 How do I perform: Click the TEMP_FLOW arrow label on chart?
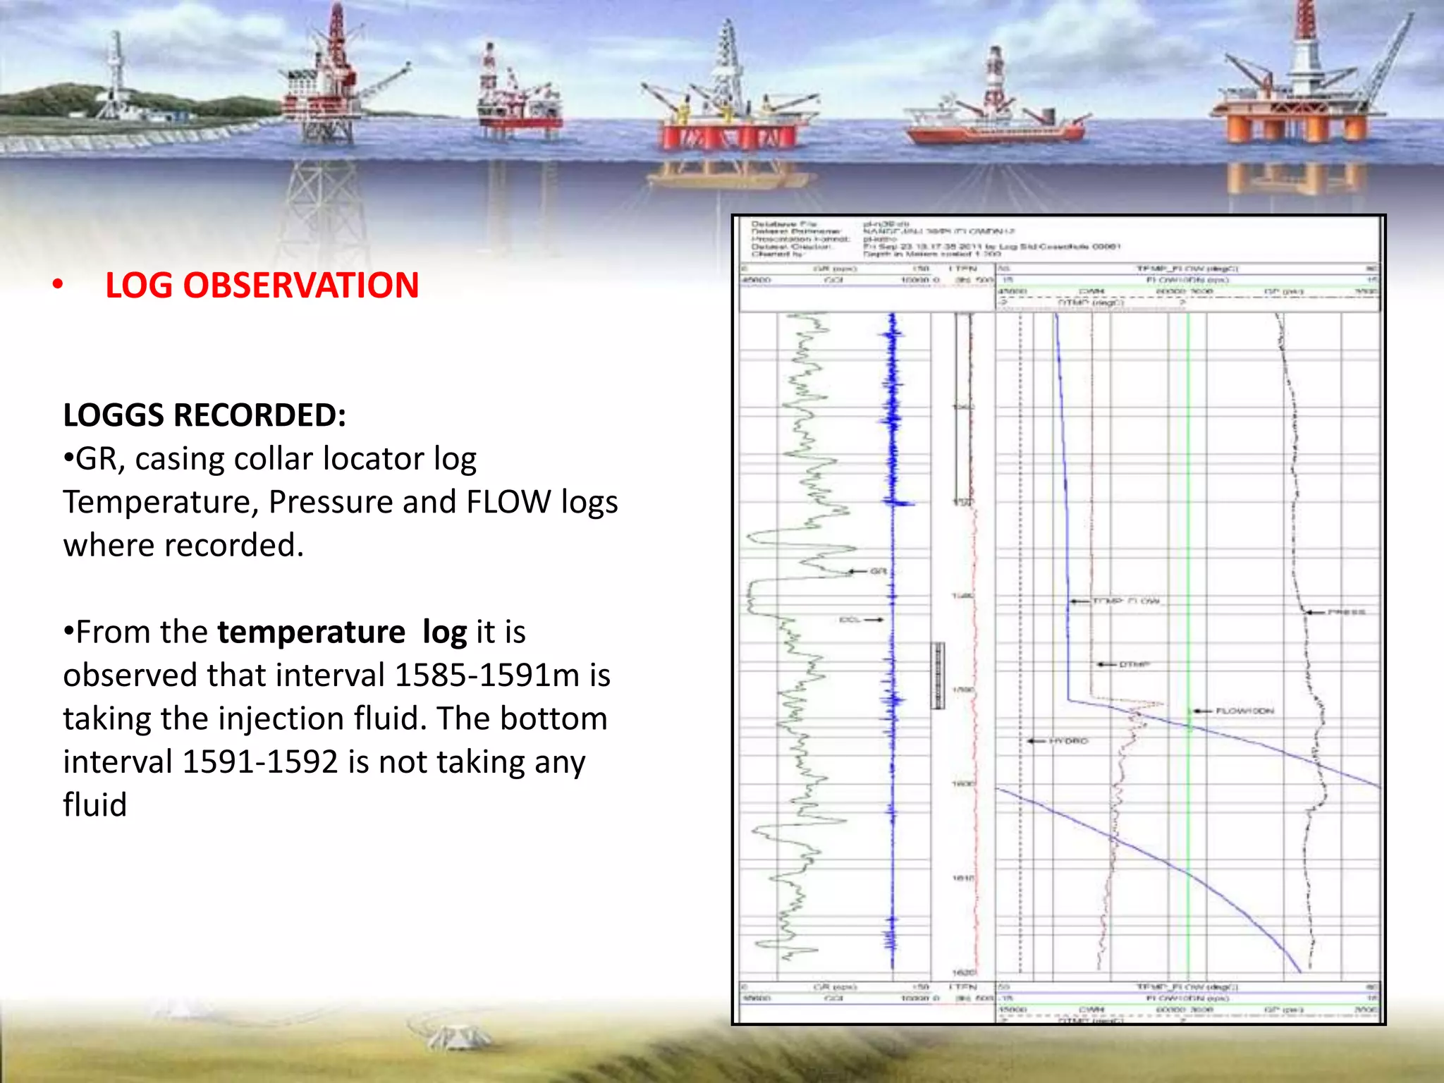[x=1125, y=601]
